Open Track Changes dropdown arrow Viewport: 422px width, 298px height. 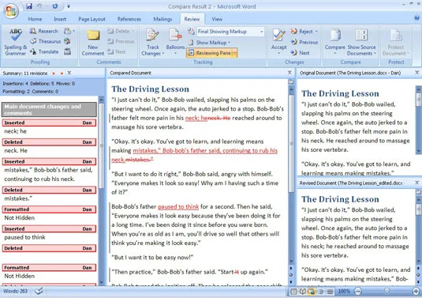click(x=163, y=54)
